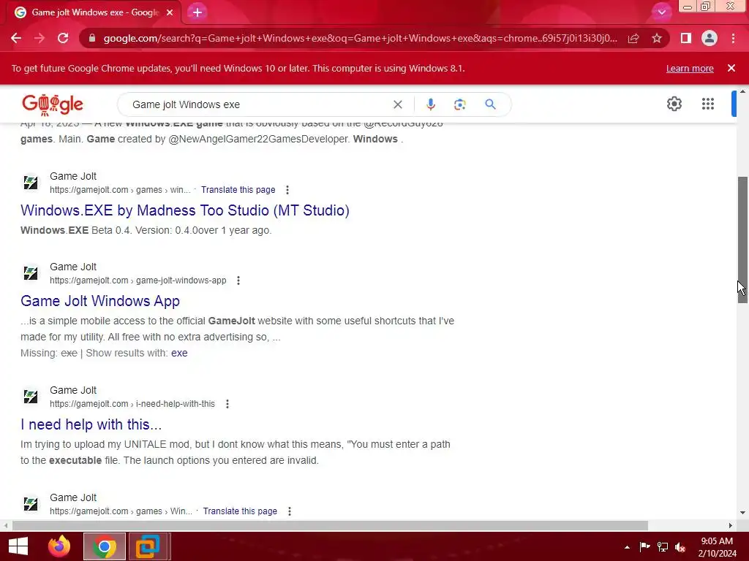Open more options for i-need-help-with-this result
The height and width of the screenshot is (561, 749).
tap(227, 404)
